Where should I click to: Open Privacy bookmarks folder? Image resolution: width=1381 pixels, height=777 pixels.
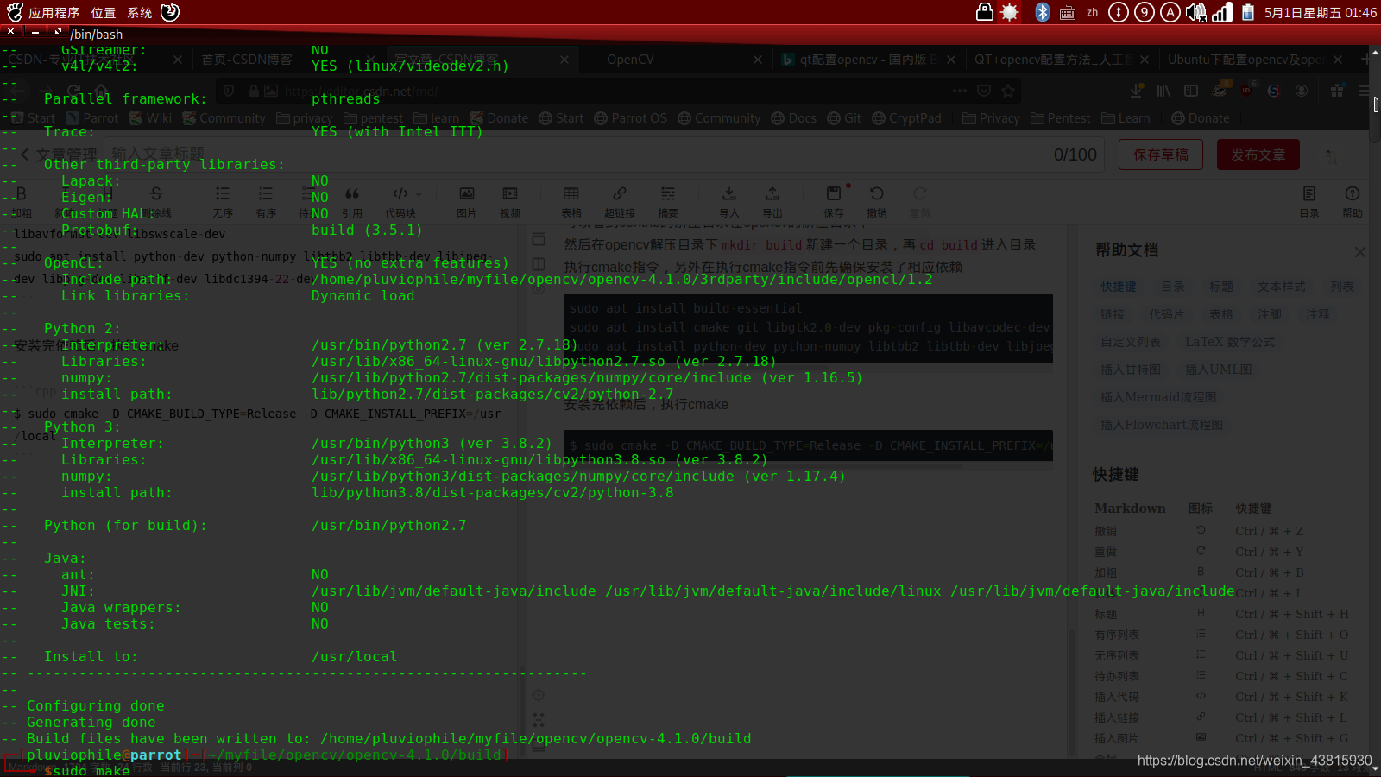tap(992, 118)
